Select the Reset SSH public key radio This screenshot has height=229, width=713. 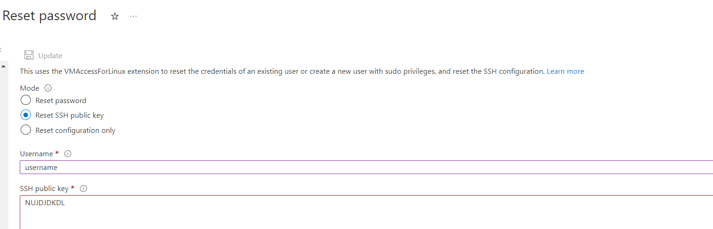tap(26, 115)
